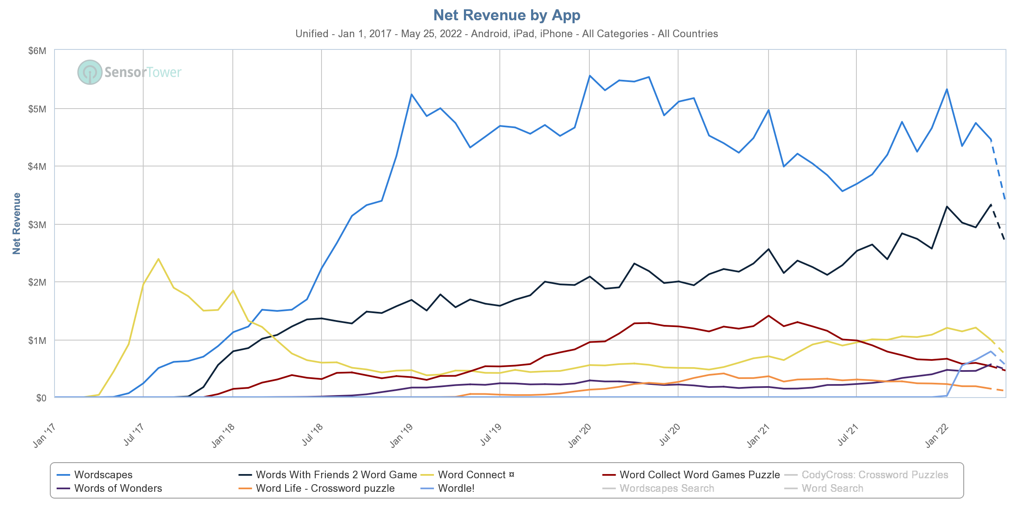Click the subtitle starting with Unified

pyautogui.click(x=507, y=34)
